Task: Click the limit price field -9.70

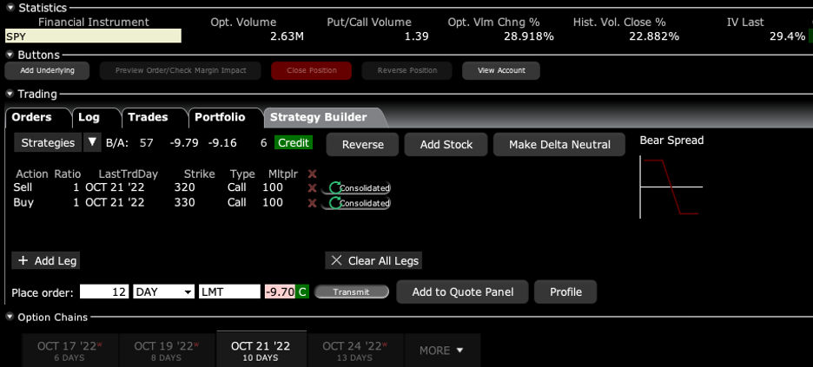Action: (280, 292)
